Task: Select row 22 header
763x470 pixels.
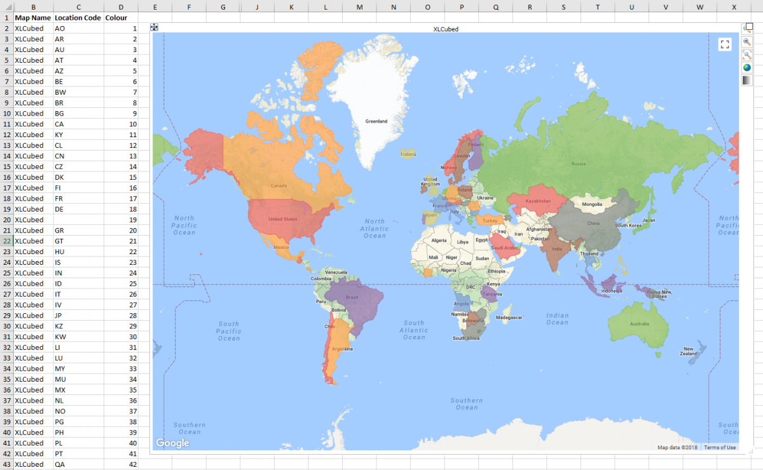Action: point(6,241)
